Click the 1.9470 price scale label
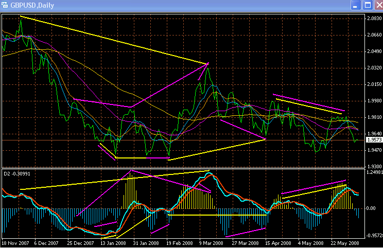Image resolution: width=383 pixels, height=248 pixels. coord(374,150)
